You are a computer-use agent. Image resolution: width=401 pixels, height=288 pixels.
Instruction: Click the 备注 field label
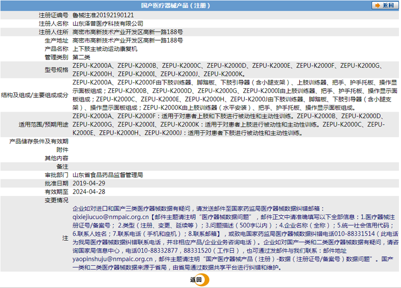(x=62, y=167)
